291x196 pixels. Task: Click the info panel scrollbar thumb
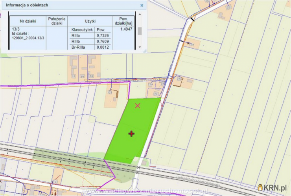[140, 31]
